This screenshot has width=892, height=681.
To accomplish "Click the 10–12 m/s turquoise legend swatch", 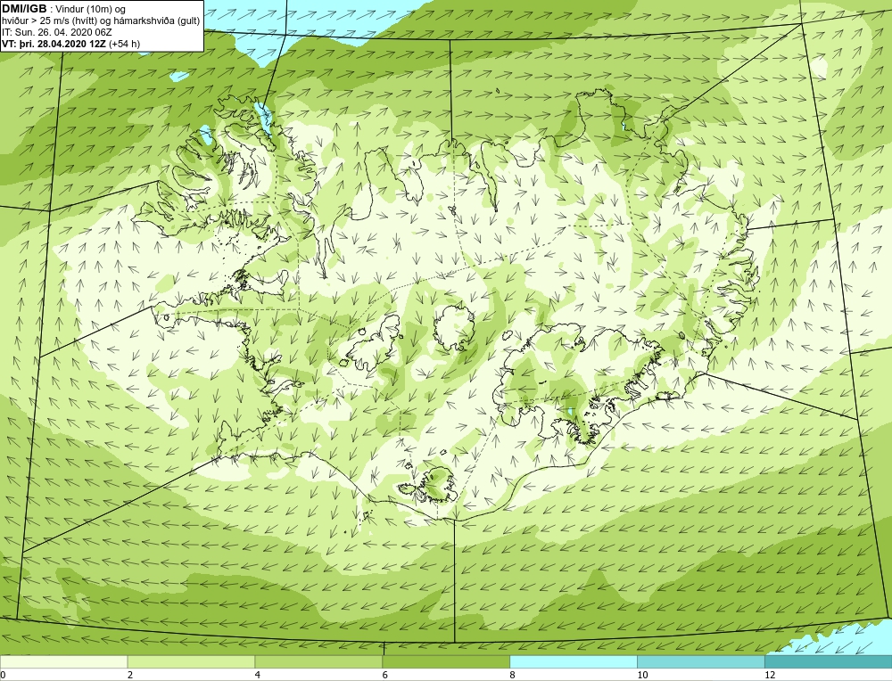I will pyautogui.click(x=701, y=661).
